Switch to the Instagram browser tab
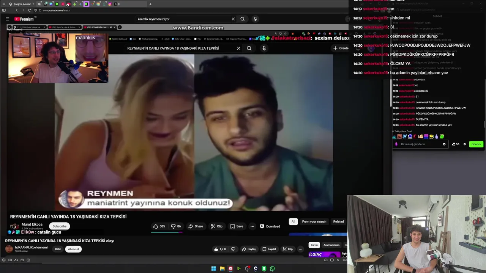486x273 pixels. (110, 4)
